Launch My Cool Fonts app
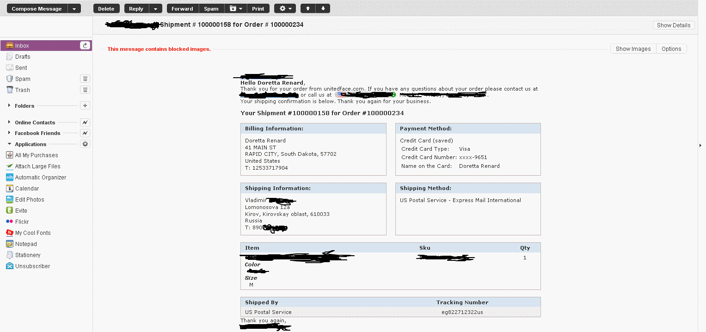 point(28,233)
